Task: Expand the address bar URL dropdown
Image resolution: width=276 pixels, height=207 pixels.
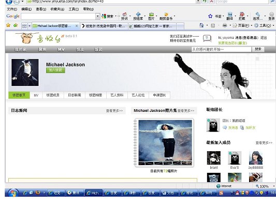Action: coord(198,2)
